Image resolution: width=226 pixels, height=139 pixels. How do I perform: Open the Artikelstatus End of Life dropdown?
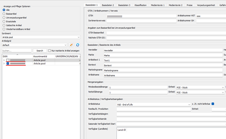(x=154, y=105)
